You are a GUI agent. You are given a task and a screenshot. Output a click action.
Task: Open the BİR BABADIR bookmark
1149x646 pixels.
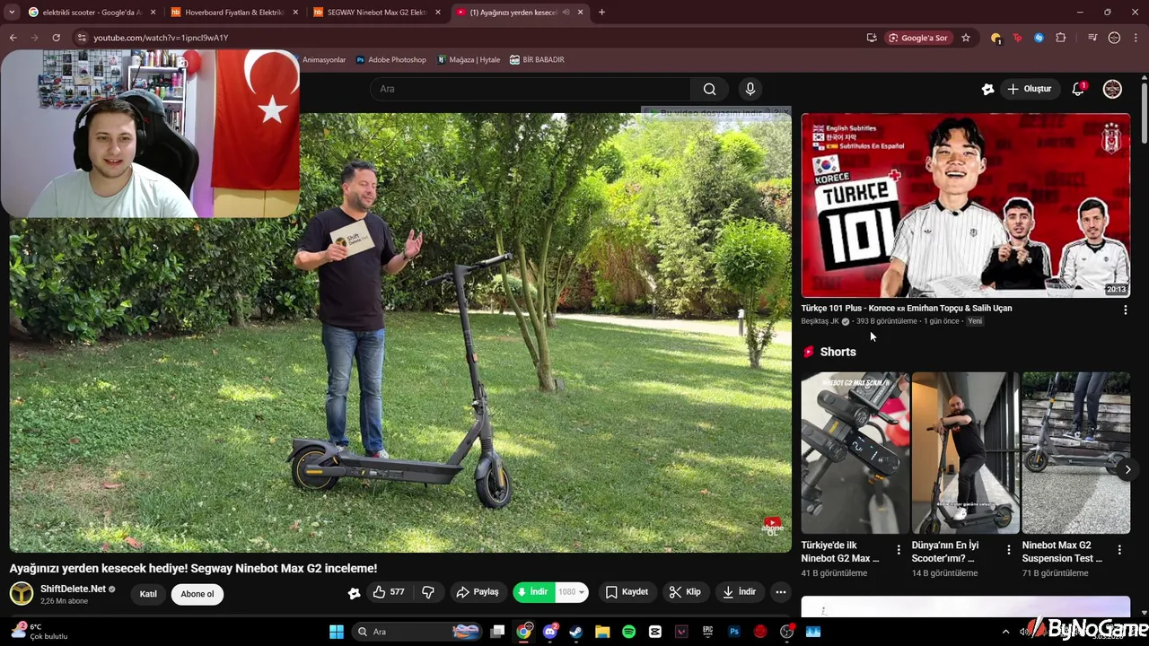(537, 60)
